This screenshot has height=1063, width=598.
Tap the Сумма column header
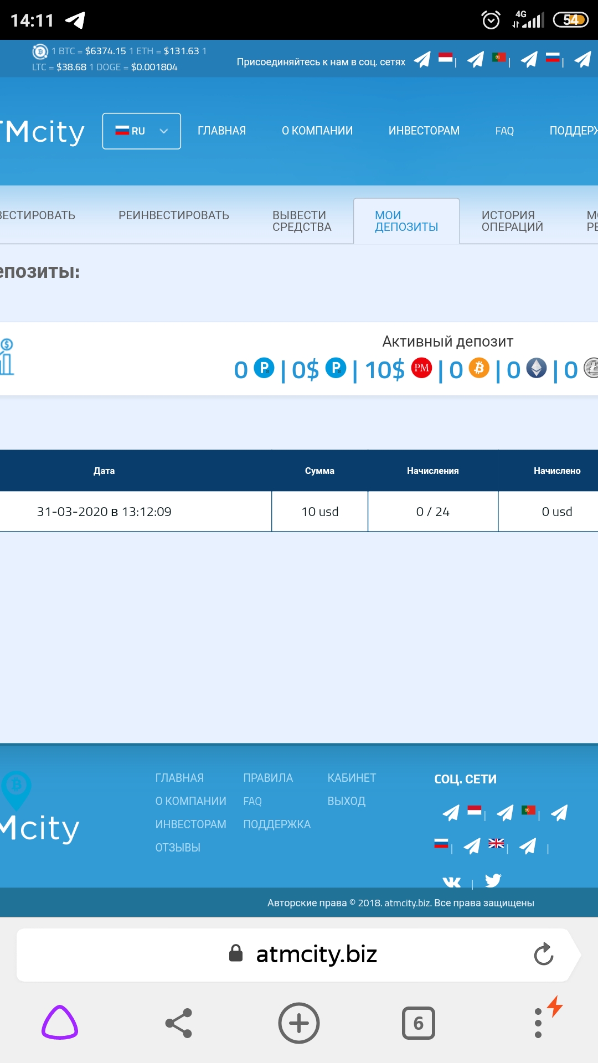[319, 471]
